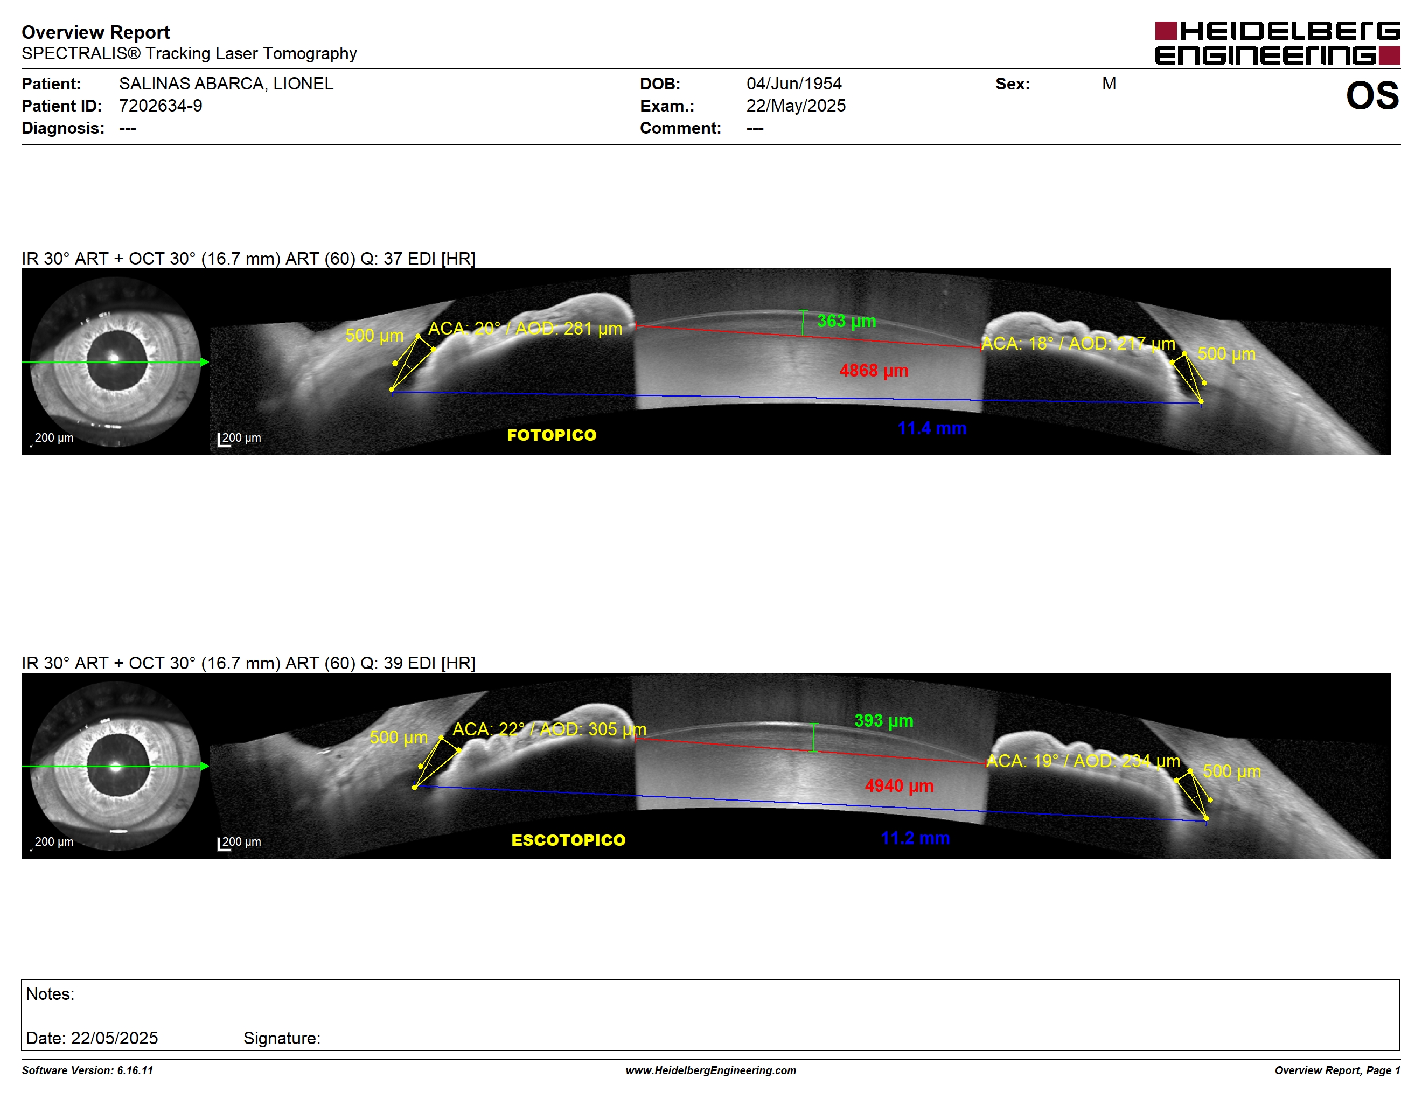
Task: Click the Date: 22/05/2025 entry
Action: (92, 1038)
